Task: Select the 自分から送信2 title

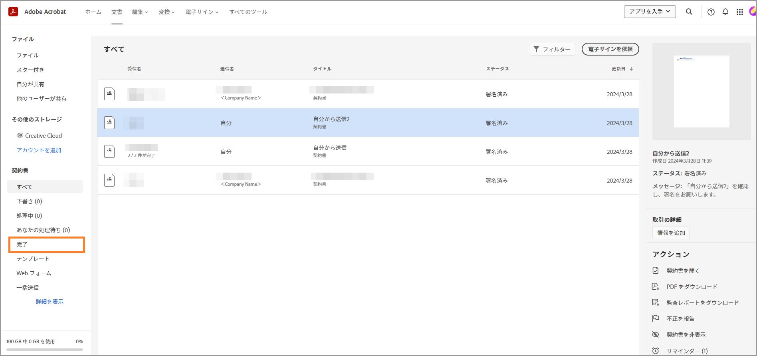Action: click(x=331, y=119)
